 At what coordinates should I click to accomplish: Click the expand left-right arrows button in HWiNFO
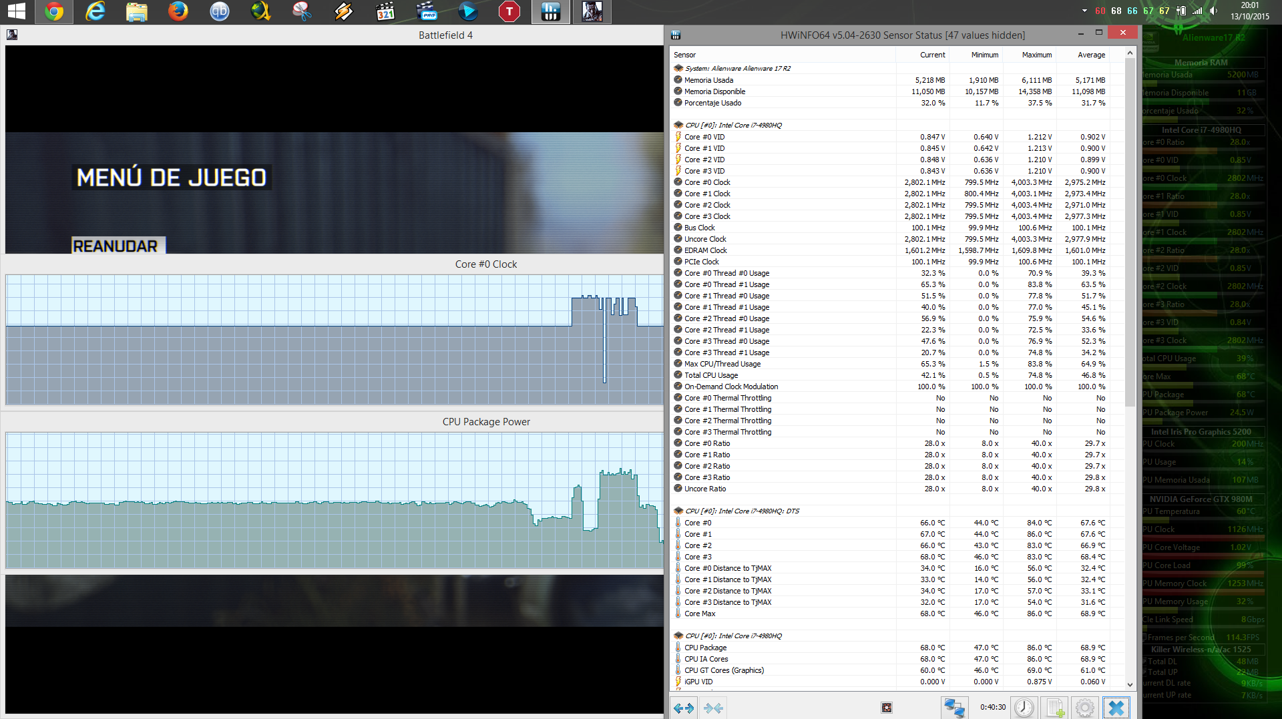(684, 708)
